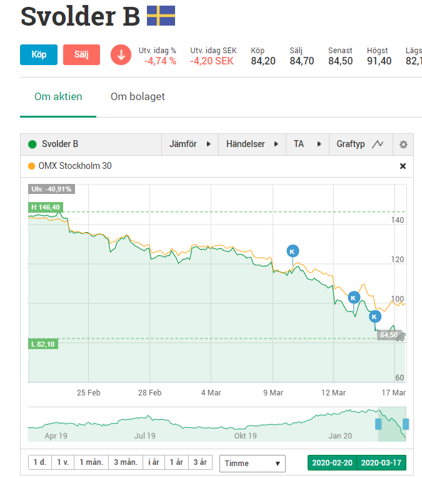
Task: Select the 3 mån. period button
Action: (126, 462)
